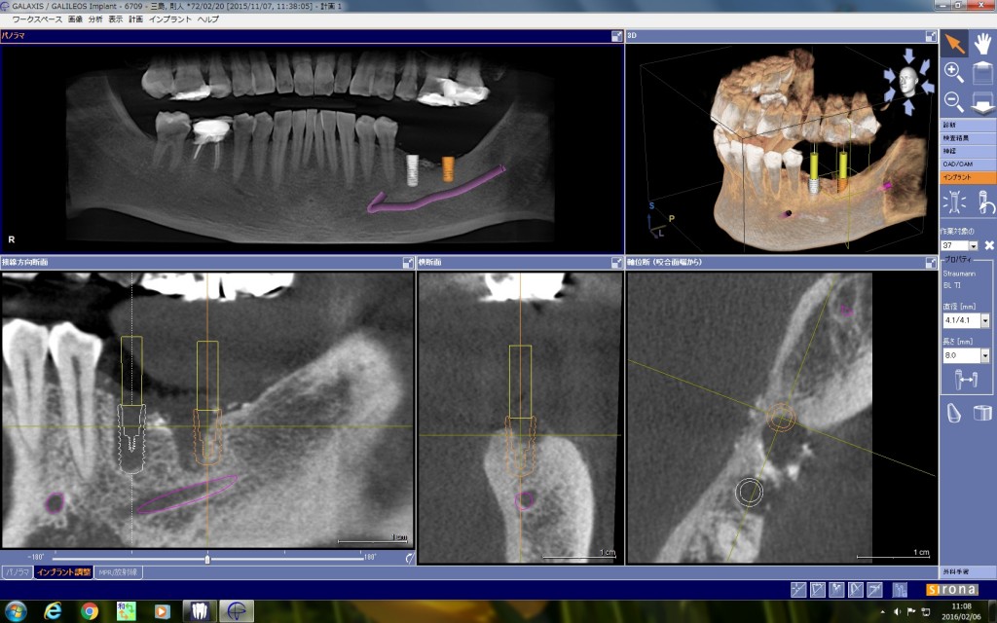
Task: Open Google Chrome from the taskbar
Action: click(90, 611)
